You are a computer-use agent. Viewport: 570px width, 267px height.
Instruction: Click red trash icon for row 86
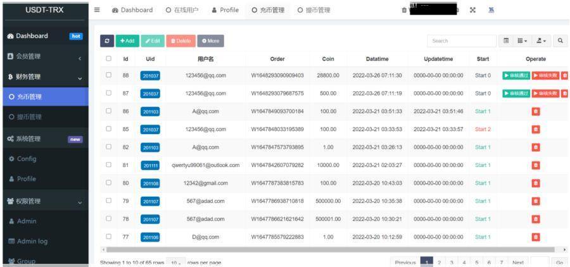536,111
